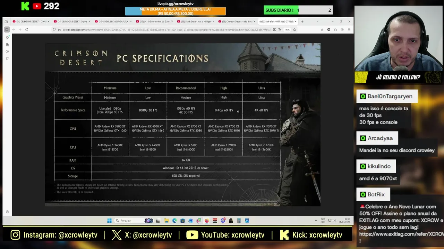Open Task View on the taskbar
Screen dimensions: 444x249
click(x=158, y=221)
